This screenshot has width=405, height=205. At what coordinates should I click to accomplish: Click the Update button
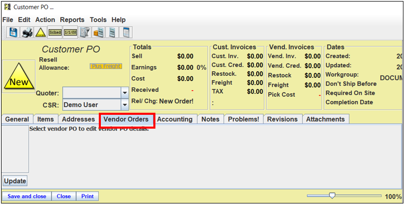point(15,181)
